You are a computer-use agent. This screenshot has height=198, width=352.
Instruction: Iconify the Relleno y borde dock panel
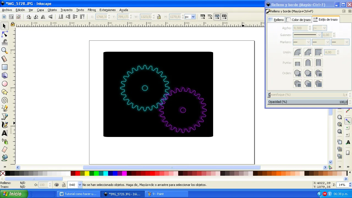click(x=344, y=11)
